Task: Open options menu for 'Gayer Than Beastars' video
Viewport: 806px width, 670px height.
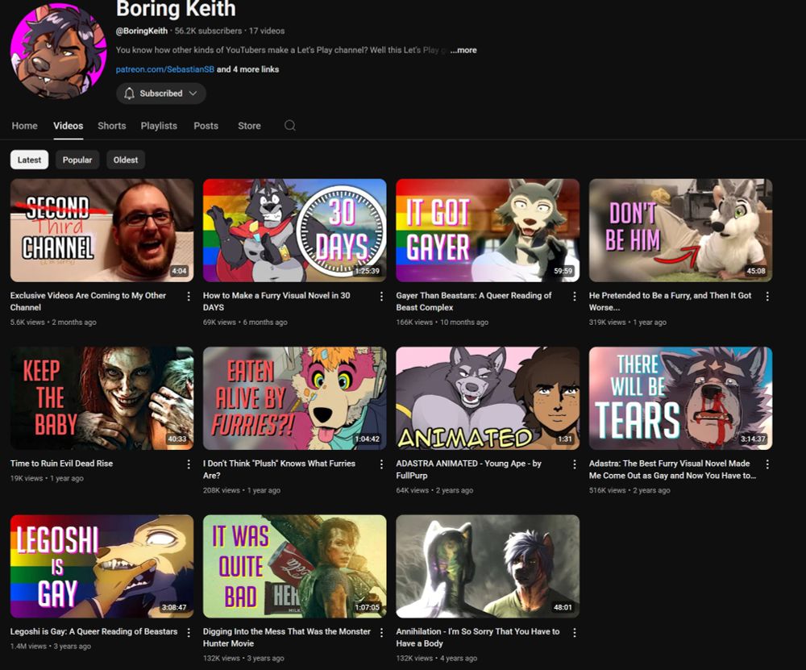Action: point(574,297)
